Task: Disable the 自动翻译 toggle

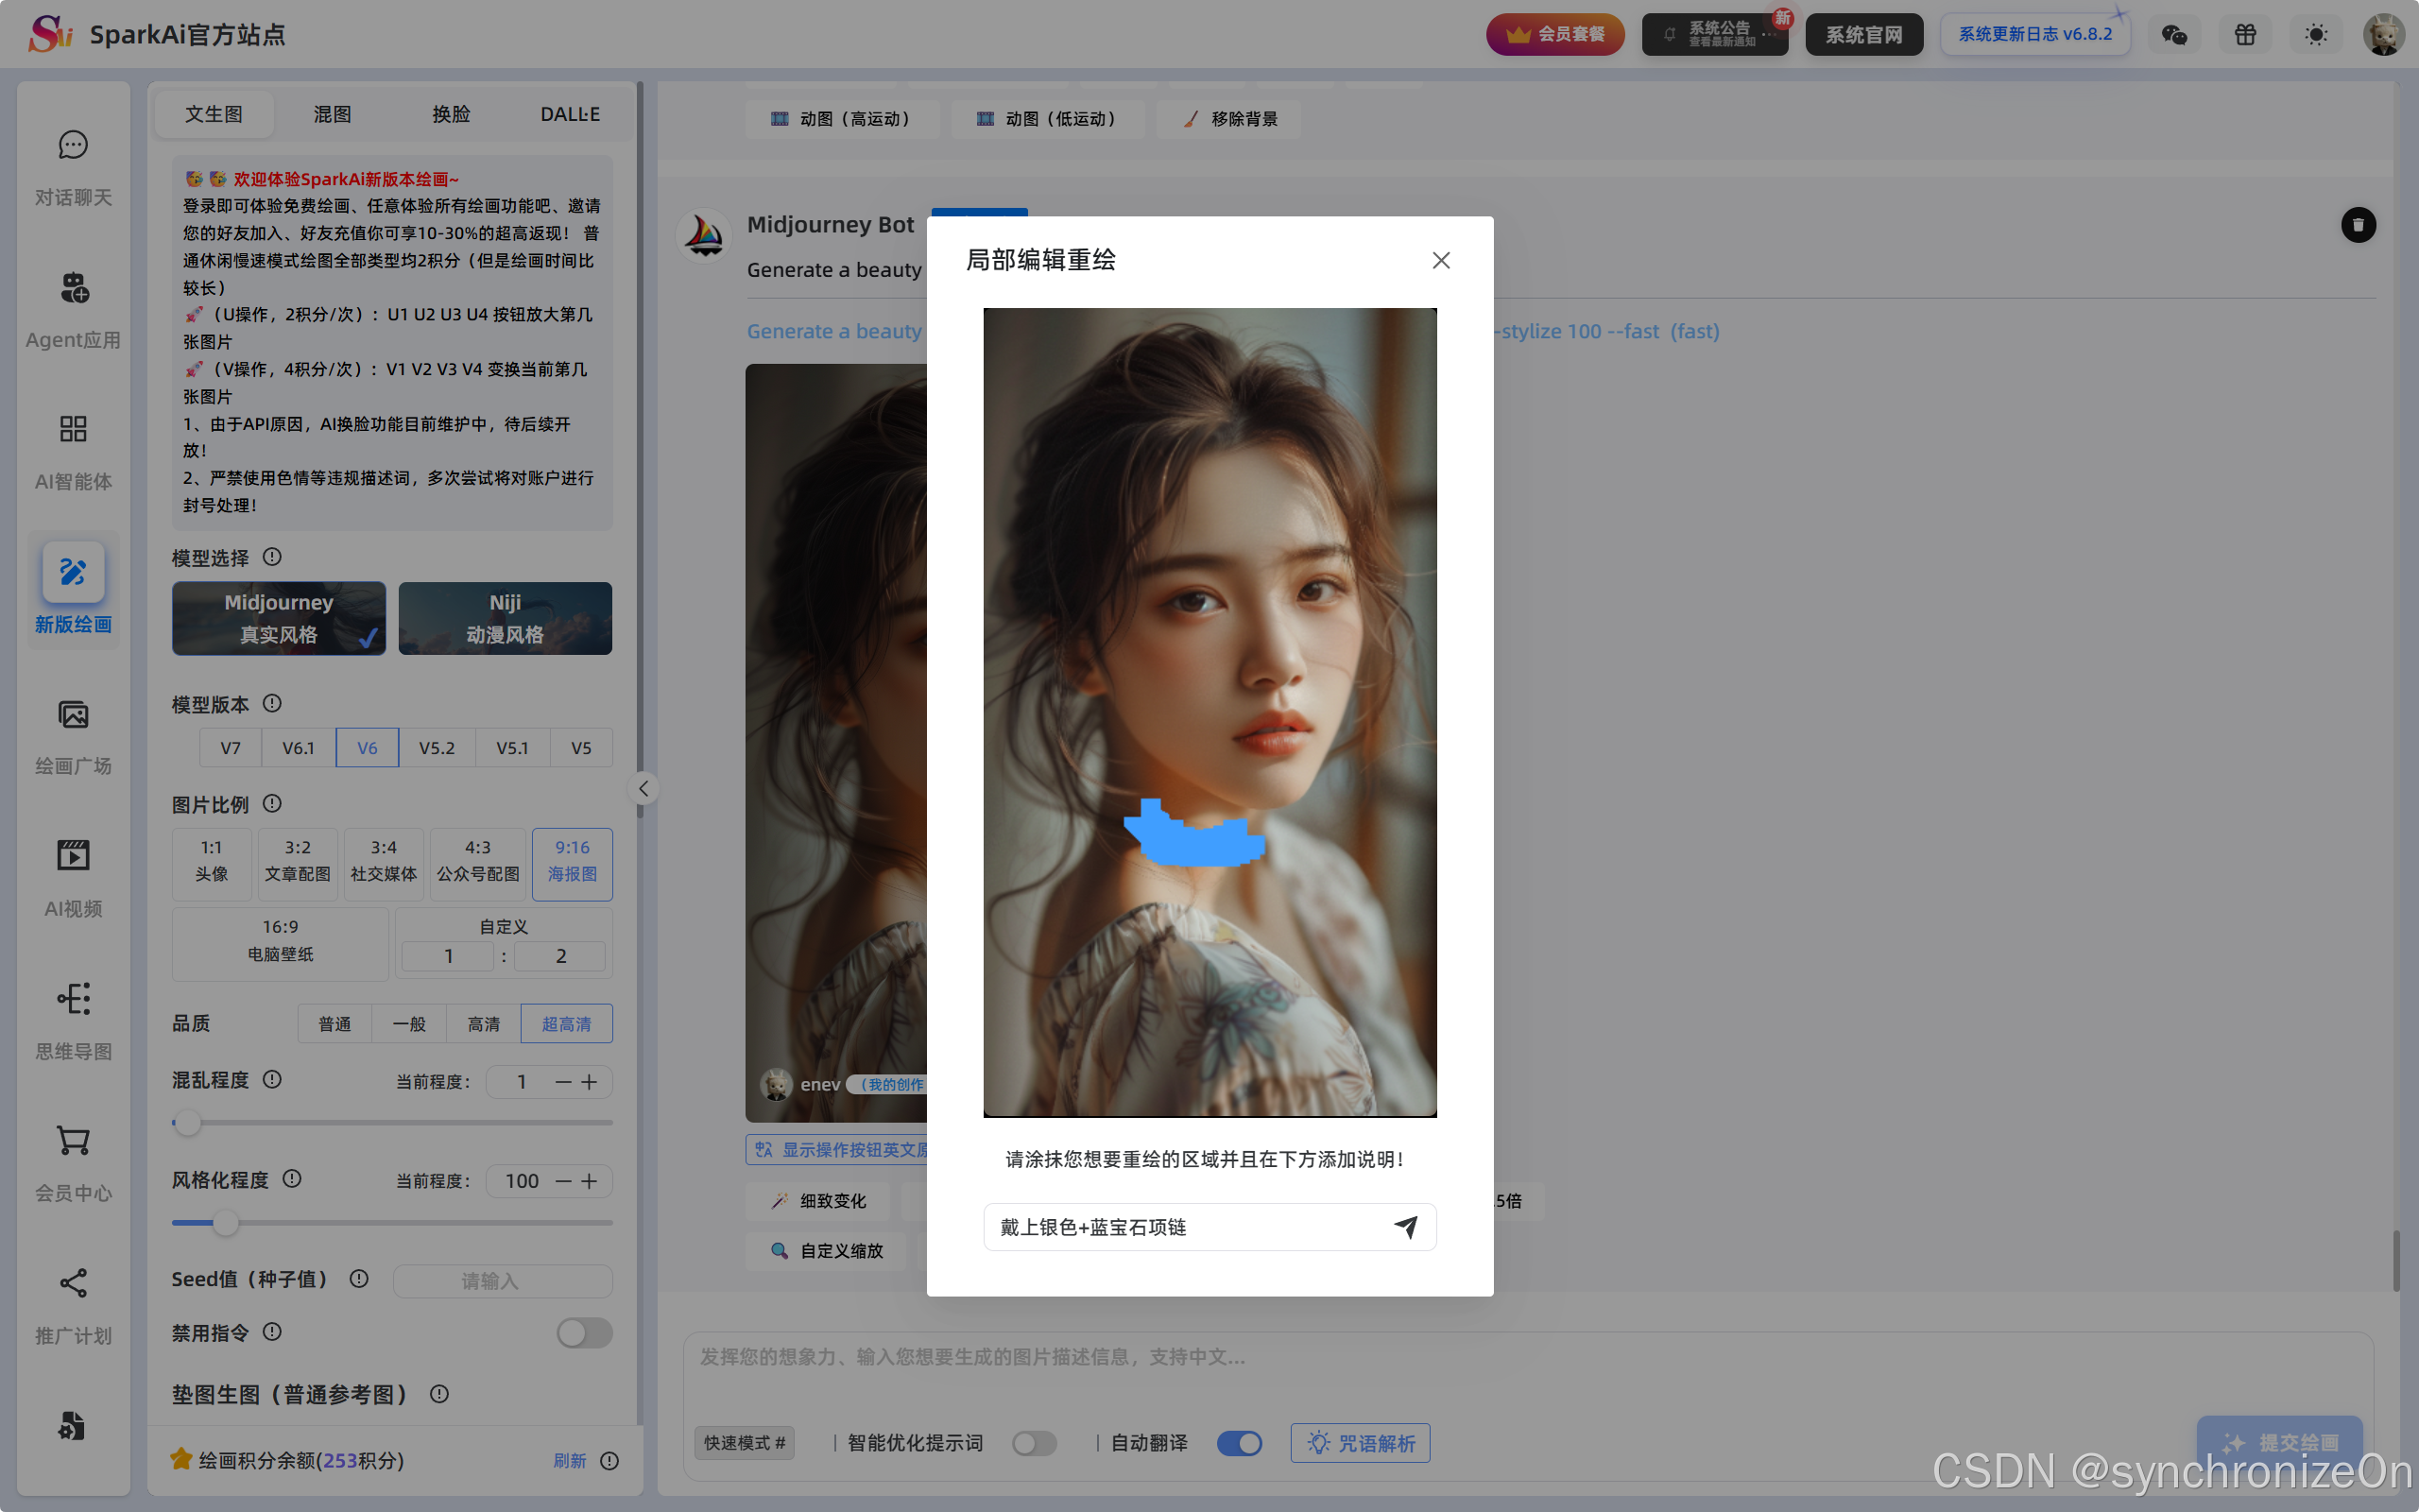Action: pos(1240,1443)
